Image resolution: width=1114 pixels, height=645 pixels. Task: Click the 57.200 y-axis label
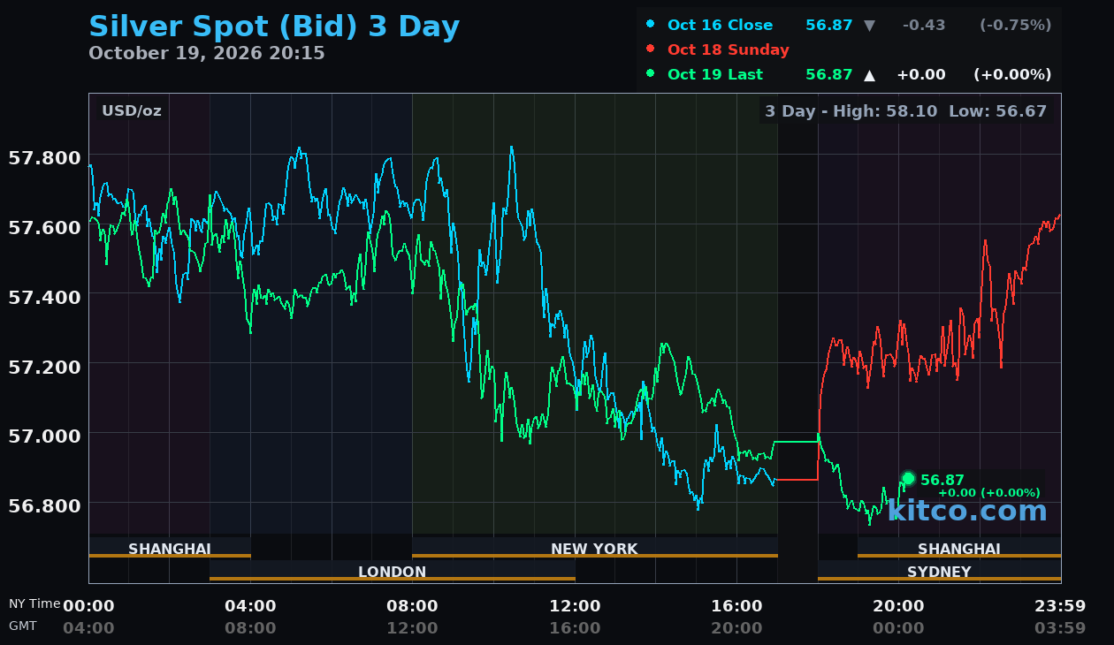point(44,366)
